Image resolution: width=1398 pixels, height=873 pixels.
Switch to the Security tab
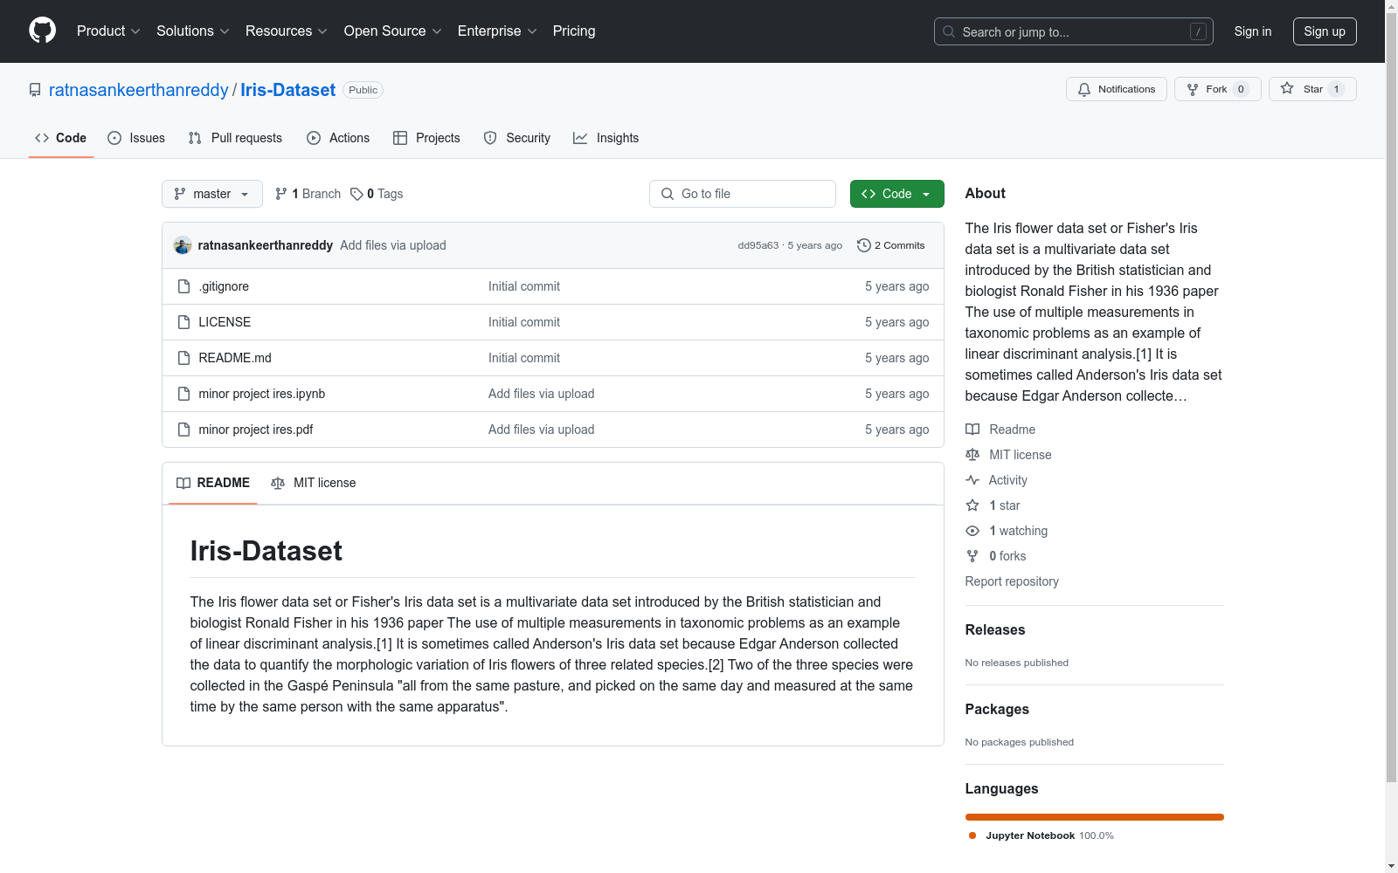517,138
